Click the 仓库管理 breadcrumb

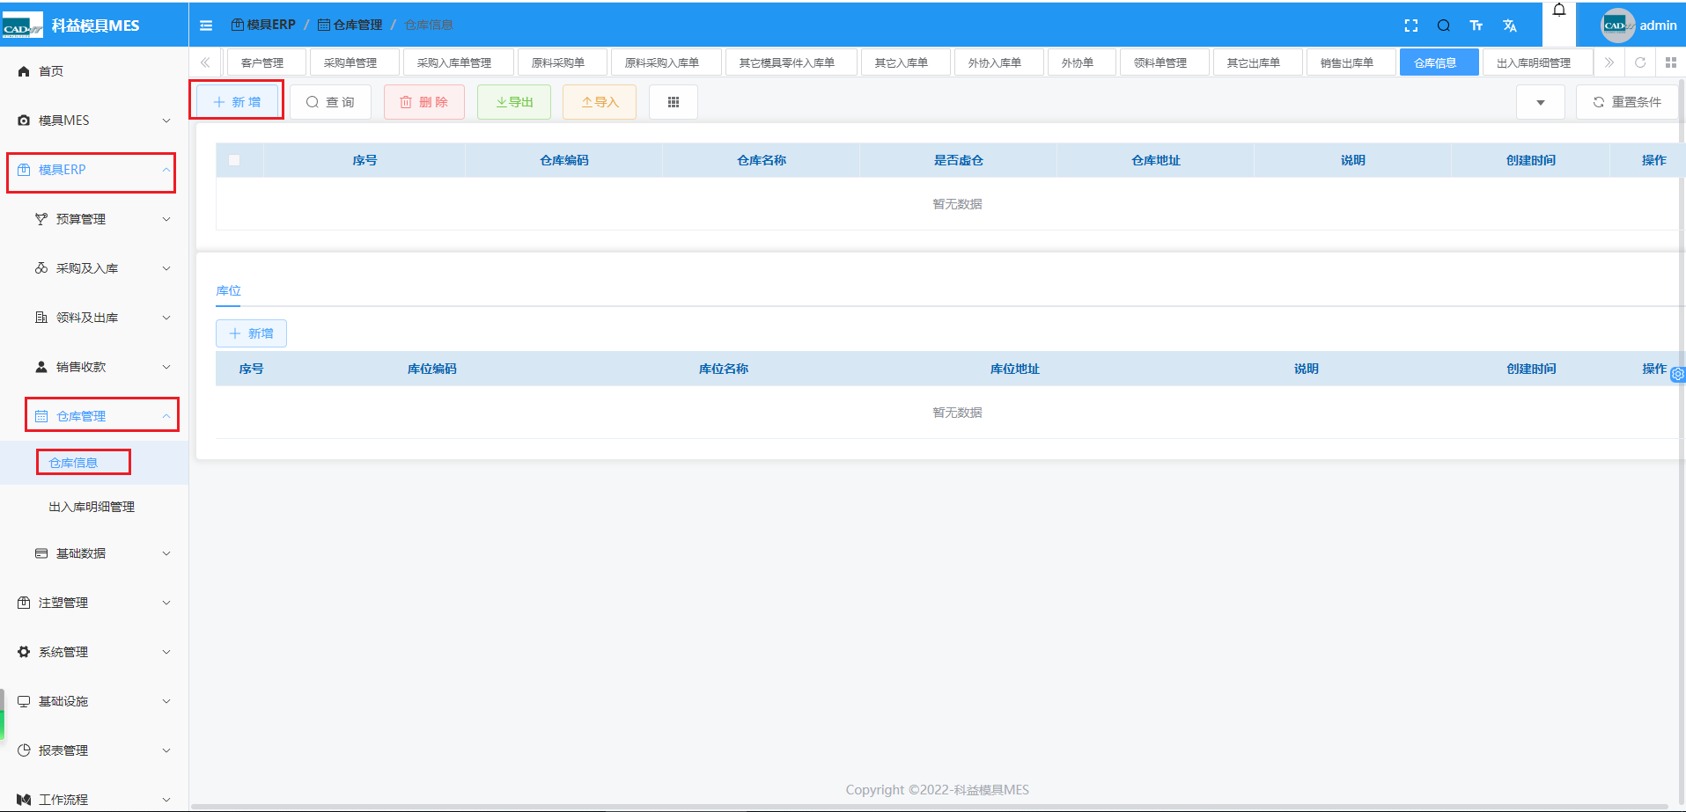tap(350, 25)
